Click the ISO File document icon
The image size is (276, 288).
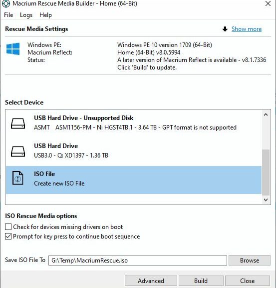(x=18, y=178)
